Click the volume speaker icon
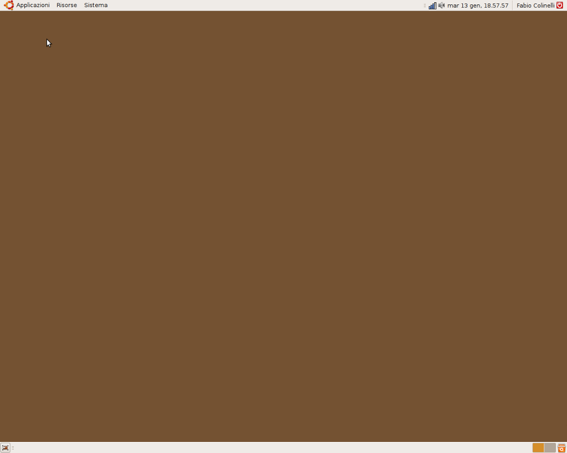 tap(441, 6)
